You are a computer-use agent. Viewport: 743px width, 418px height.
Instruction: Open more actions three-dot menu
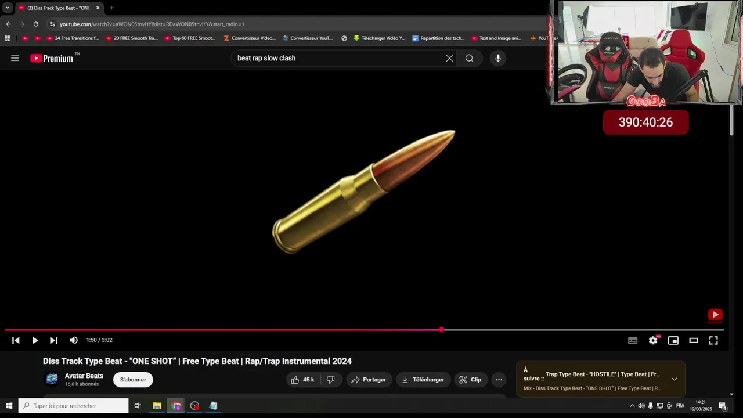(x=499, y=380)
